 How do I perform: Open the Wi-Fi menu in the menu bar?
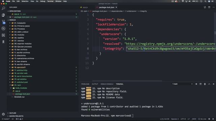coord(183,1)
